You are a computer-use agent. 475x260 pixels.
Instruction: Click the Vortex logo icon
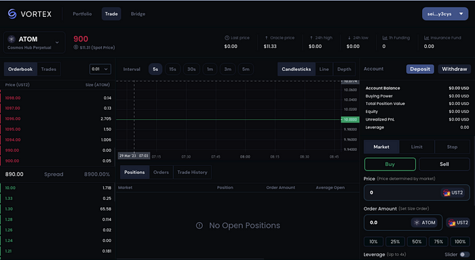click(x=12, y=14)
